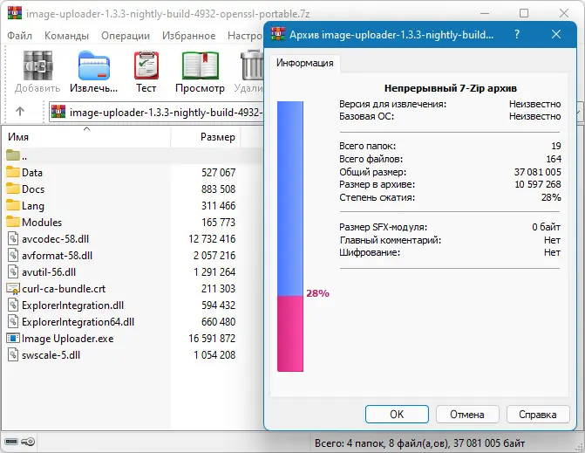
Task: Click the size value 12 732 416
Action: tap(212, 238)
